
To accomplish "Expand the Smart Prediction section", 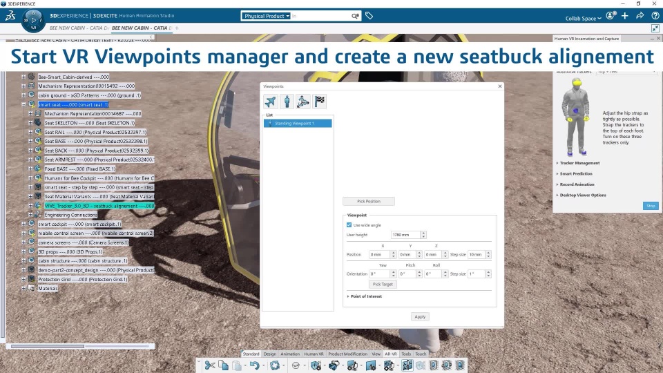I will point(574,174).
